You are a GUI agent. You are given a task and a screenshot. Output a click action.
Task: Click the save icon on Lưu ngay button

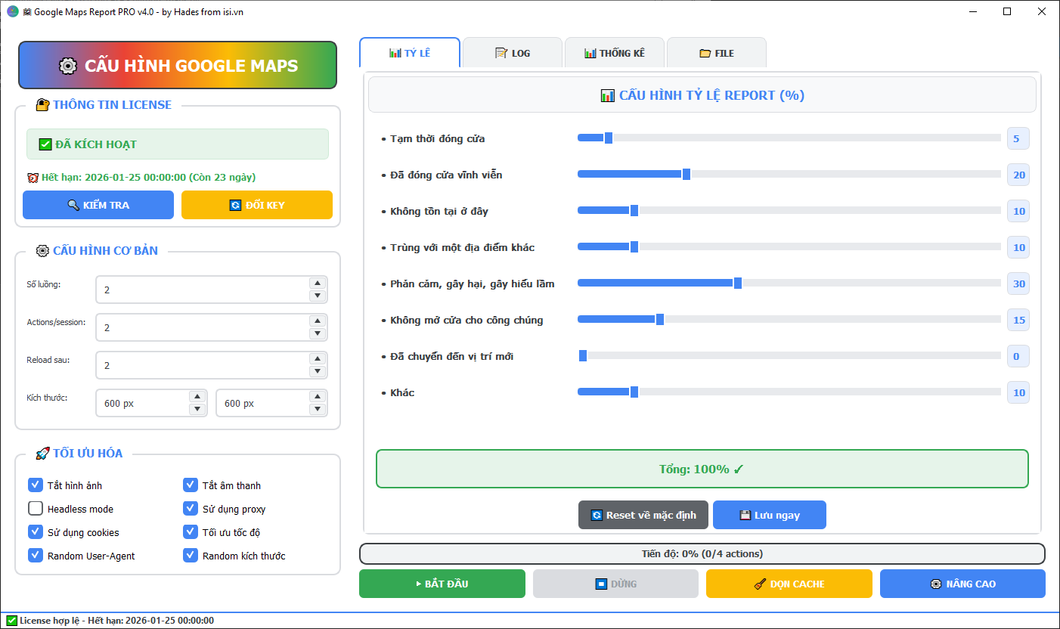(x=744, y=515)
